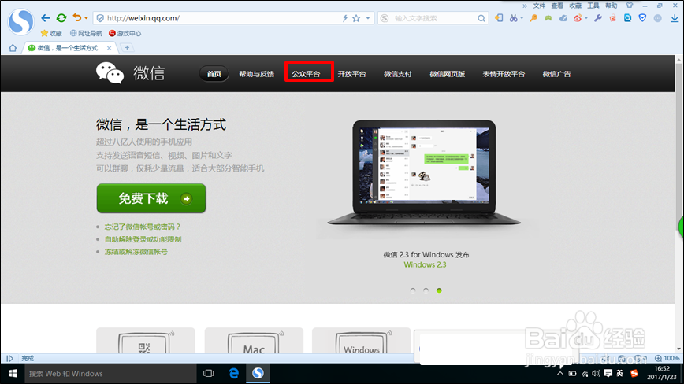Viewport: 684px width, 384px height.
Task: Open the undo-close dropdown arrow
Action: pyautogui.click(x=86, y=18)
